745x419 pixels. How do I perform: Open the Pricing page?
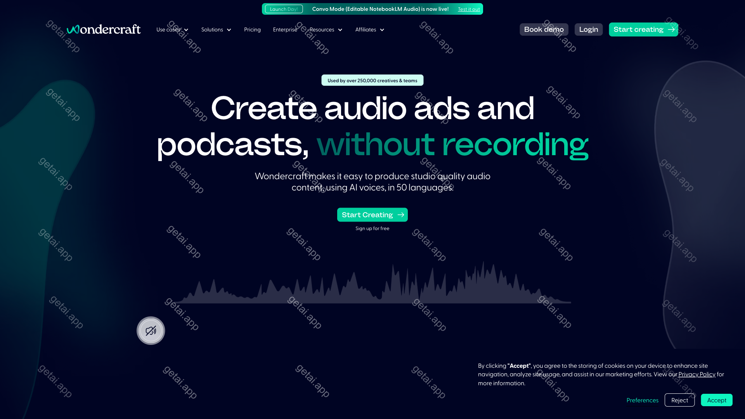(252, 29)
